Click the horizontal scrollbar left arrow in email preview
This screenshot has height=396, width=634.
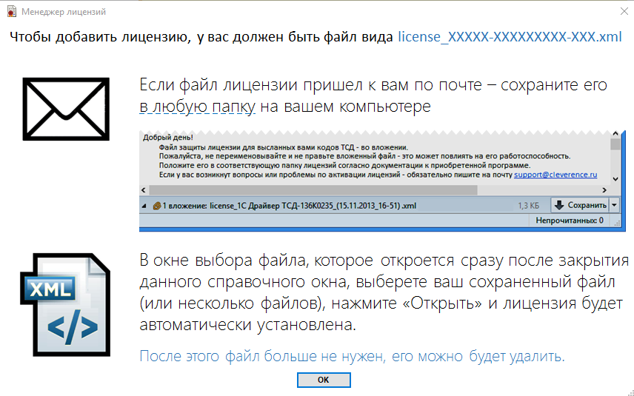pos(144,190)
